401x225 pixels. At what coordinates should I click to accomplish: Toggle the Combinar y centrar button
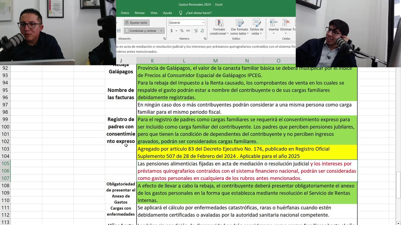pos(141,31)
